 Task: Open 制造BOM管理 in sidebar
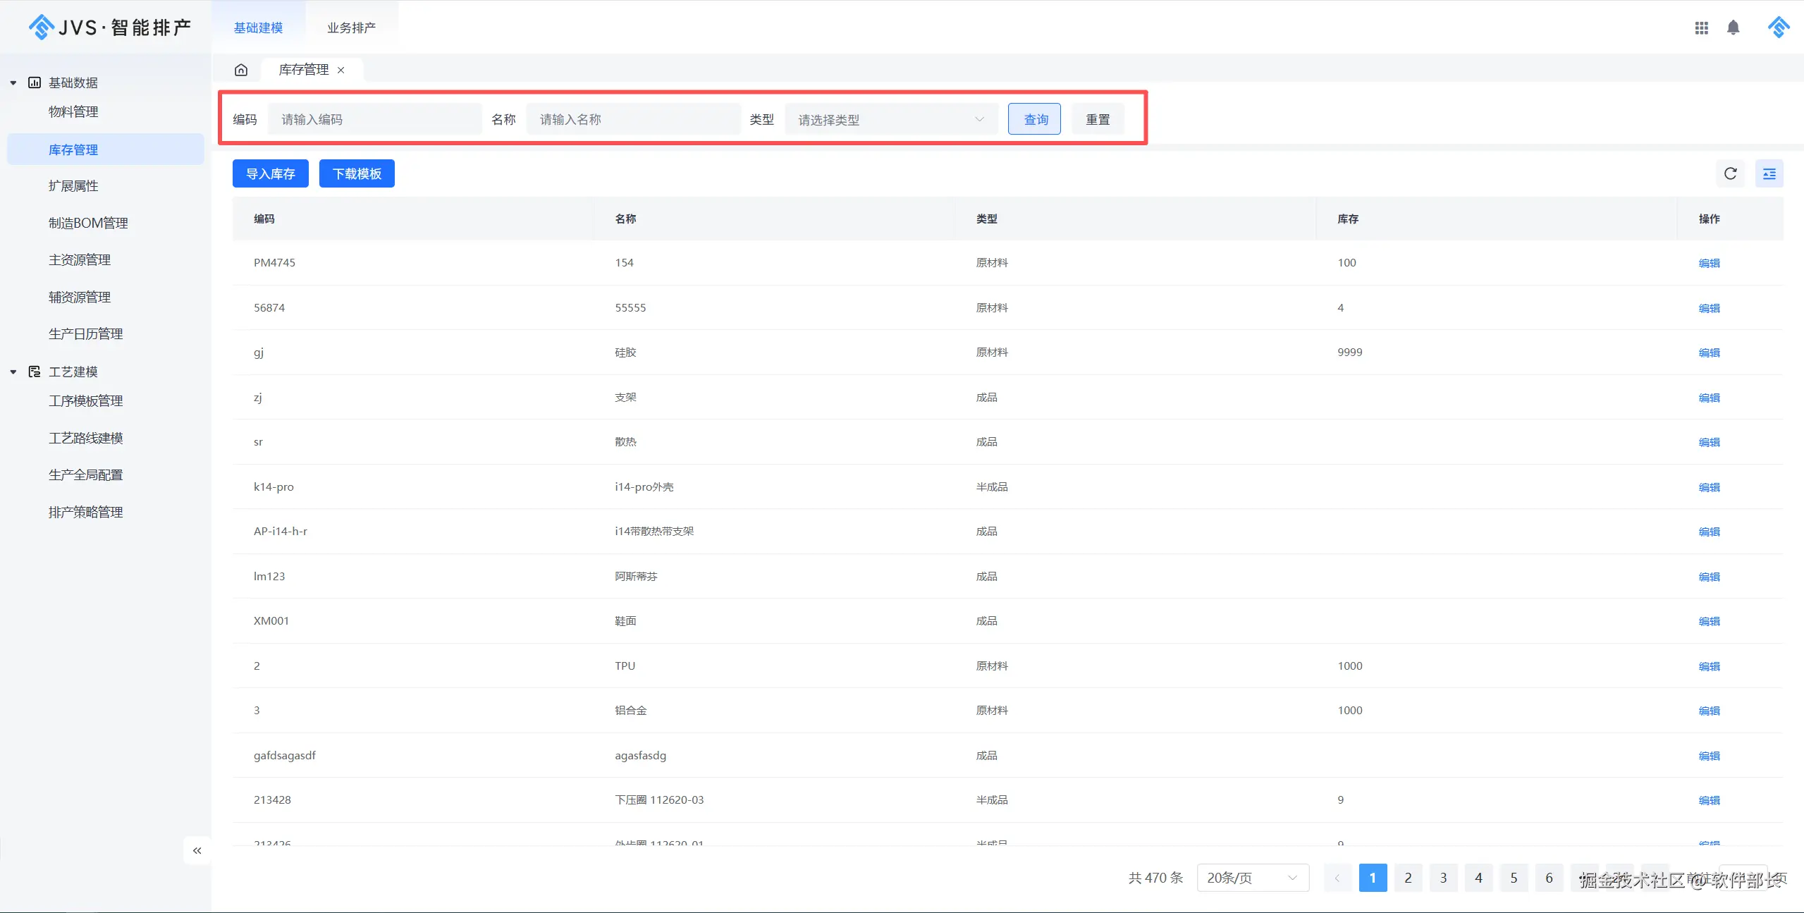[88, 223]
